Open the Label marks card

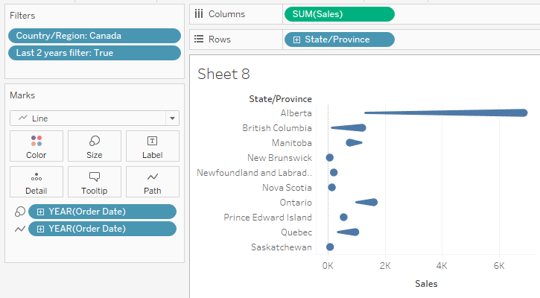pyautogui.click(x=153, y=146)
